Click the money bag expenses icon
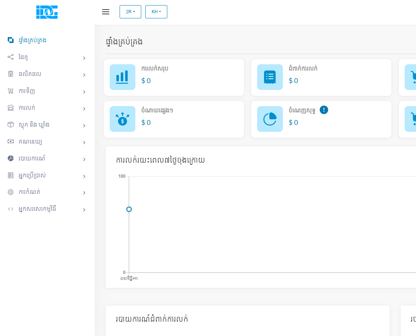This screenshot has height=336, width=416. pyautogui.click(x=123, y=119)
